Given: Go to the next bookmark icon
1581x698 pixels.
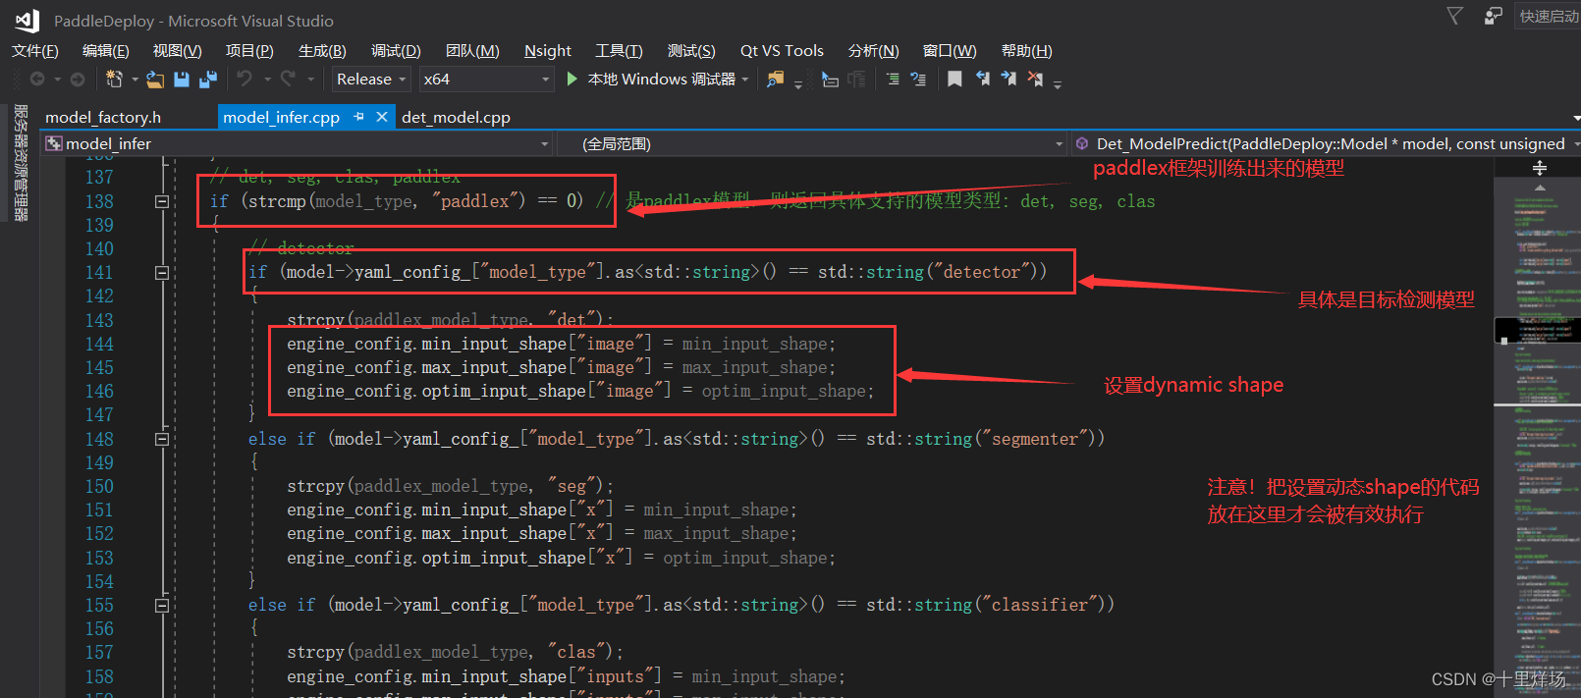Looking at the screenshot, I should pyautogui.click(x=1009, y=79).
